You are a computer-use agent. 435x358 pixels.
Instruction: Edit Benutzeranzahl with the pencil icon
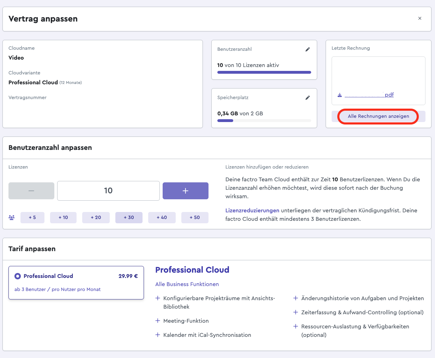tap(308, 49)
